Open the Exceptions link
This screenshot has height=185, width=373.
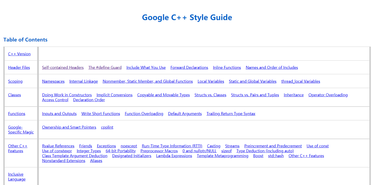(x=106, y=146)
